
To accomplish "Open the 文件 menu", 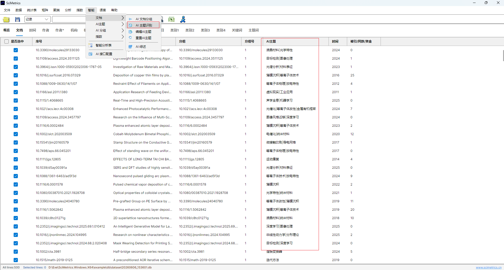I will pyautogui.click(x=7, y=10).
